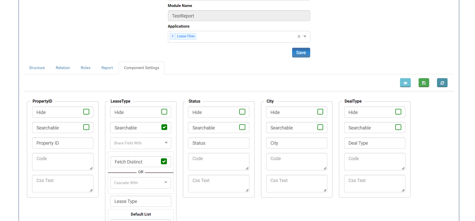Screen dimensions: 475x221
Task: Click the Code box under City
Action: click(x=297, y=162)
